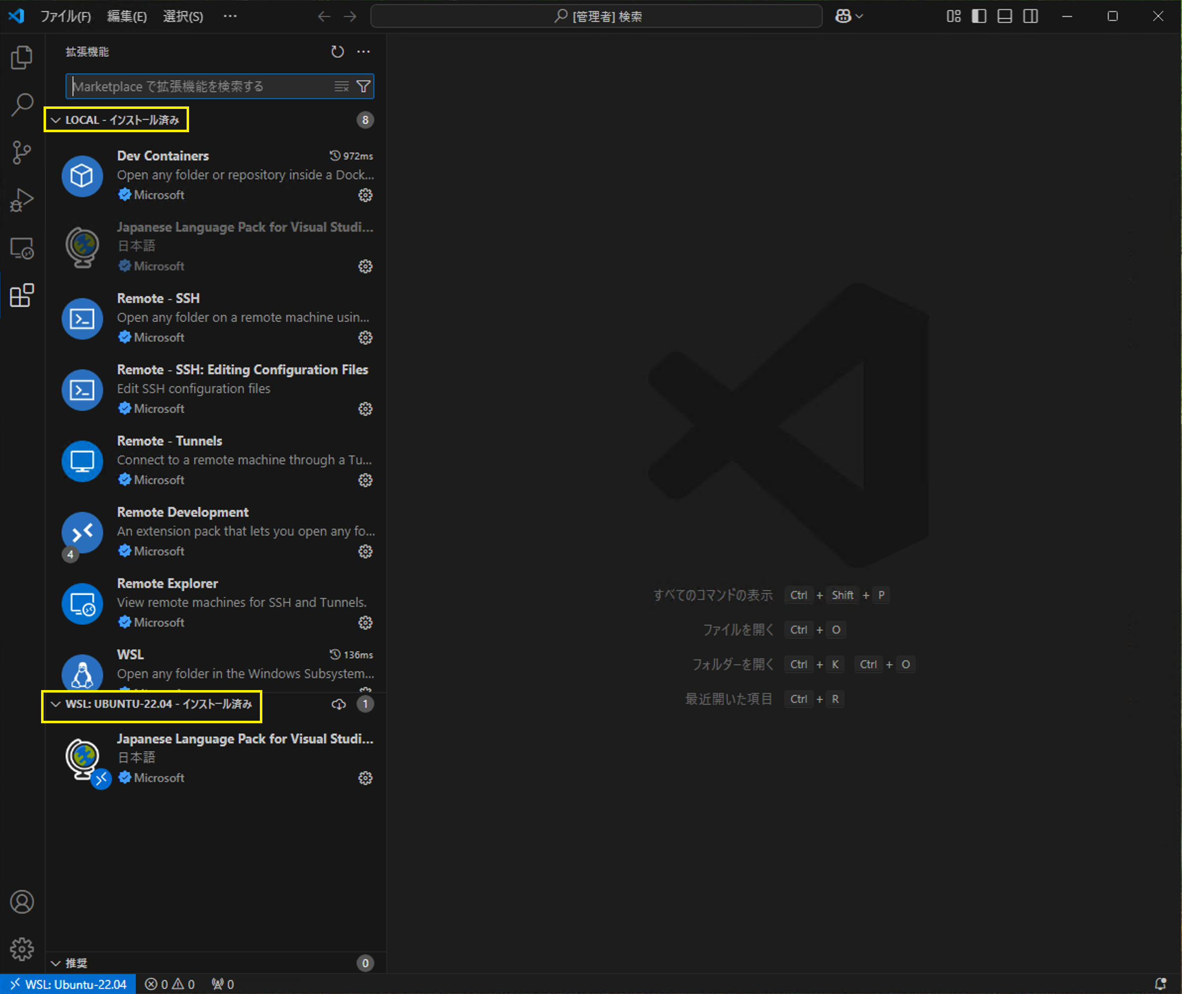1182x994 pixels.
Task: Open the 選択(S) menu
Action: [x=183, y=16]
